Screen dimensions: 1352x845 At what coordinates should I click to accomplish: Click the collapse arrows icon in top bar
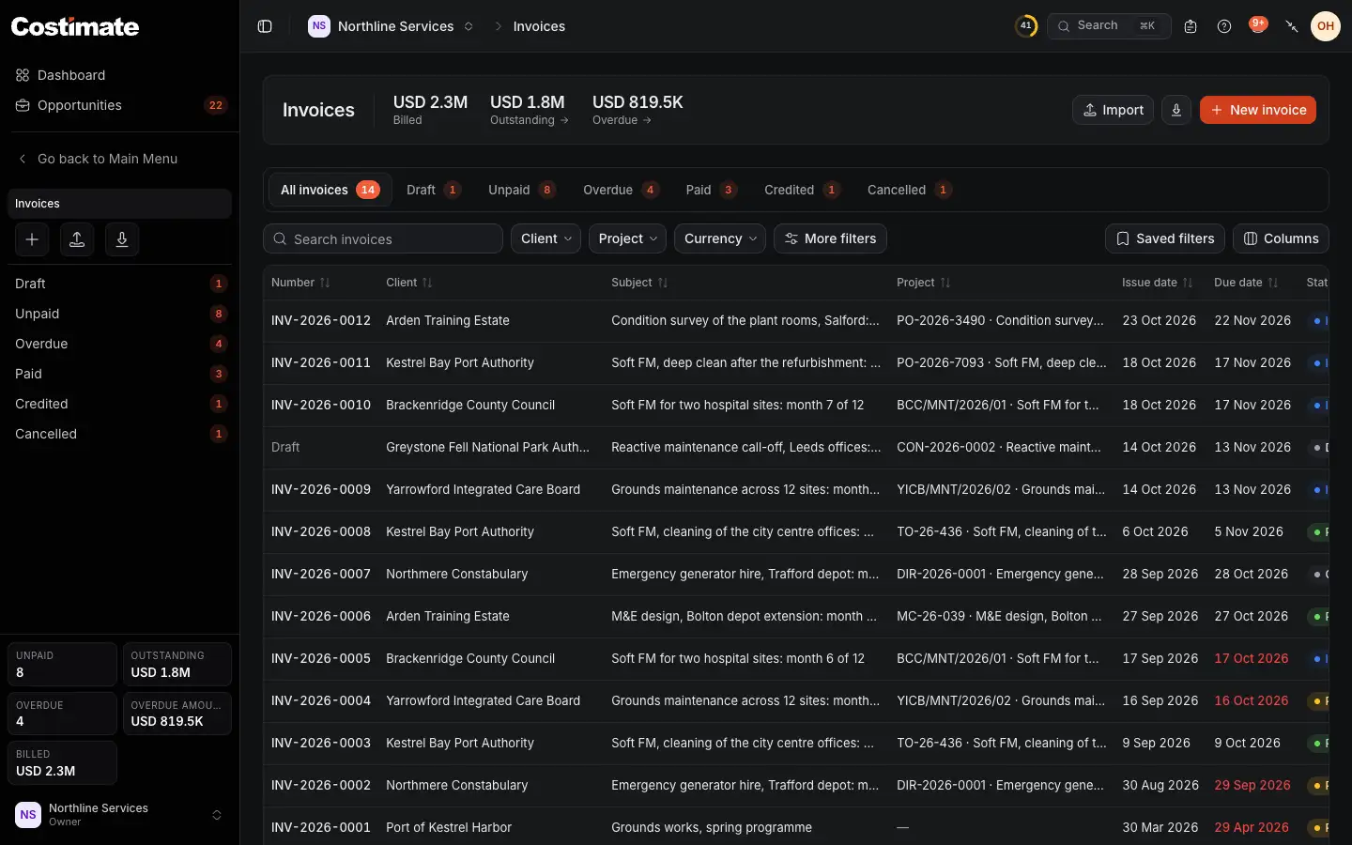coord(1292,26)
